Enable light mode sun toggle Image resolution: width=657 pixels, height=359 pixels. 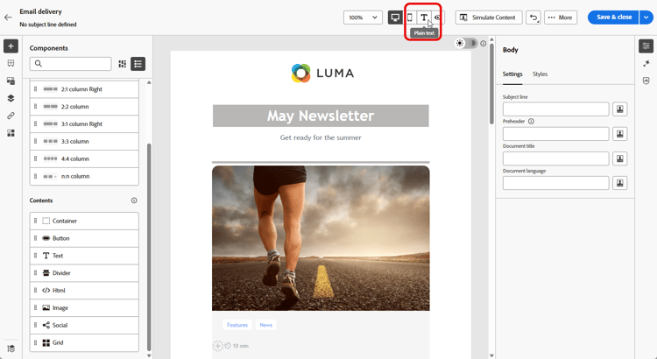pos(460,43)
